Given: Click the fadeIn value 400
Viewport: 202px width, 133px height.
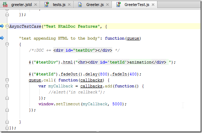Looking at the screenshot, I should 133,74.
